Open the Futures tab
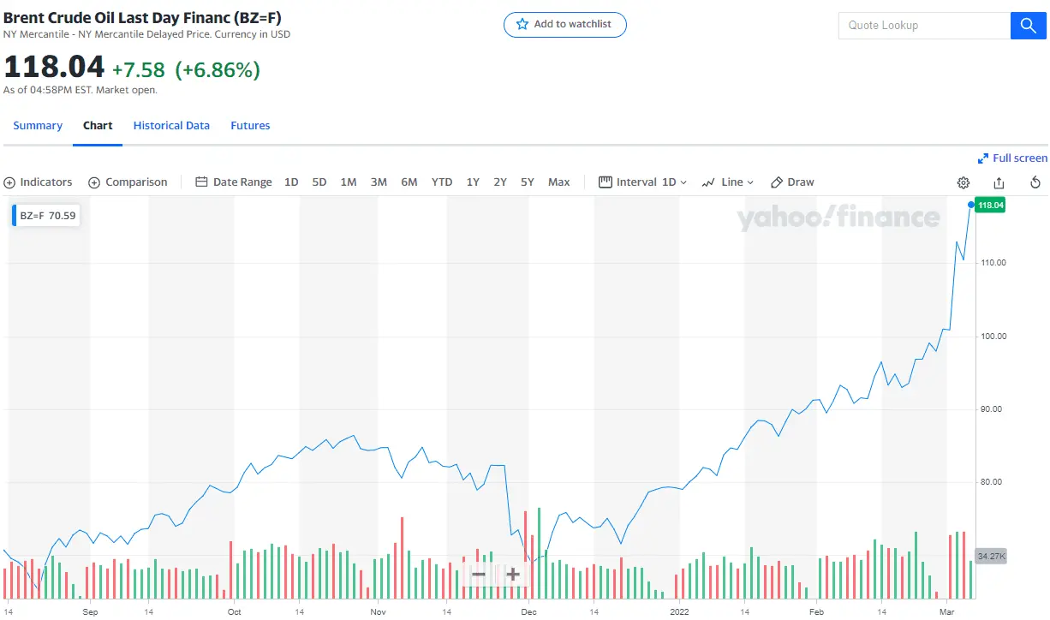Viewport: 1050px width, 620px height. click(250, 126)
